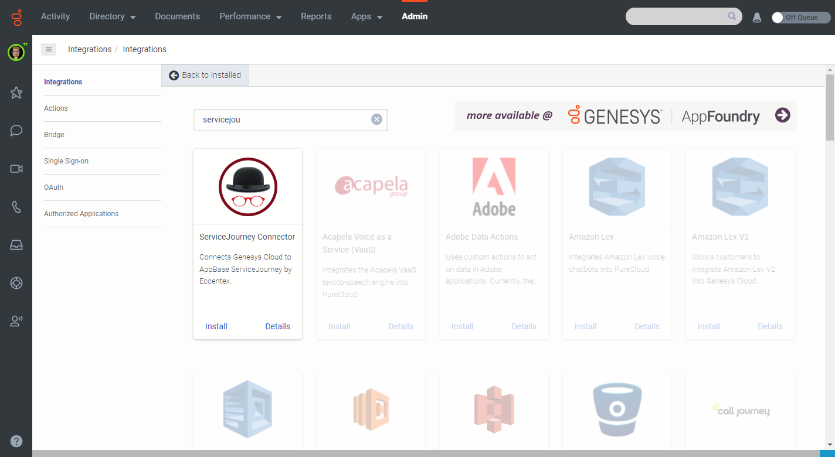Open the Interactions lifebuoy sidebar icon
Screen dimensions: 835x457
(16, 283)
